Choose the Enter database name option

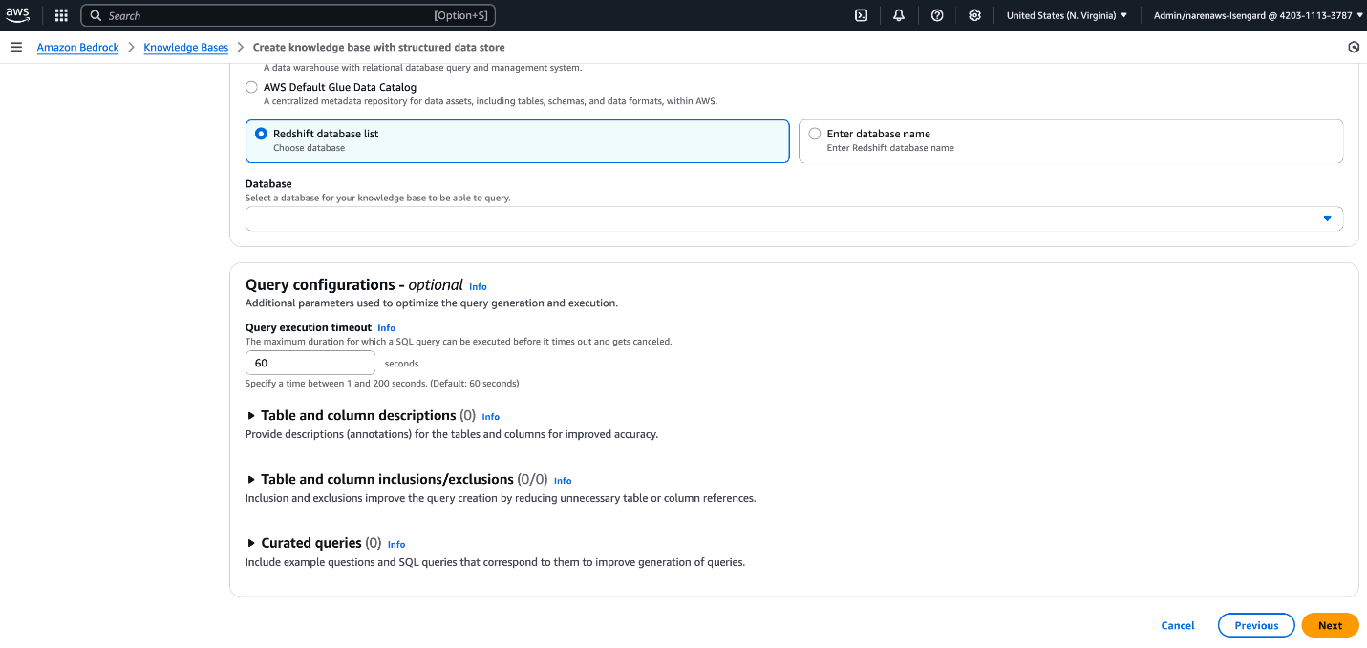814,133
